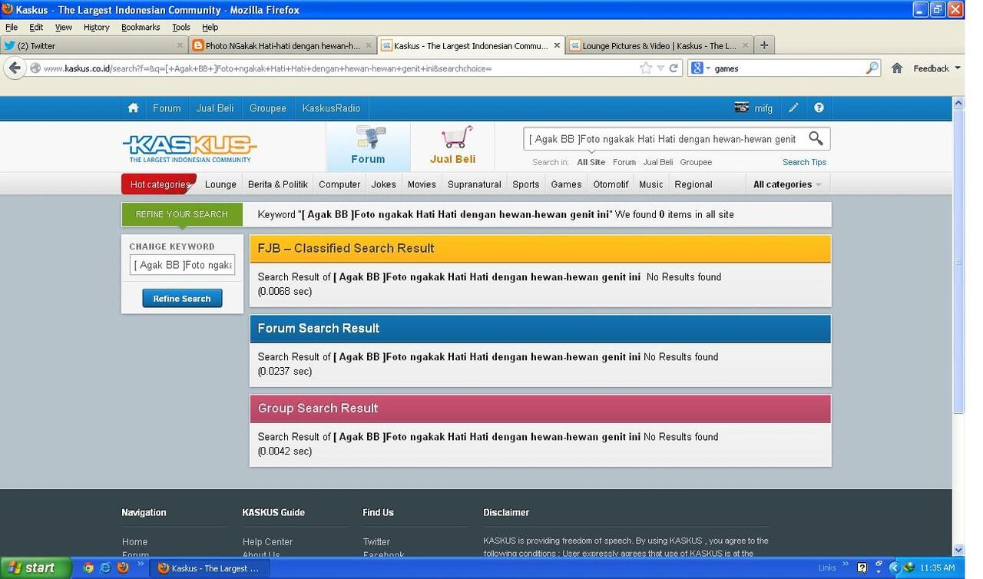Close the Twitter tab
Viewport: 983px width, 579px height.
click(179, 46)
